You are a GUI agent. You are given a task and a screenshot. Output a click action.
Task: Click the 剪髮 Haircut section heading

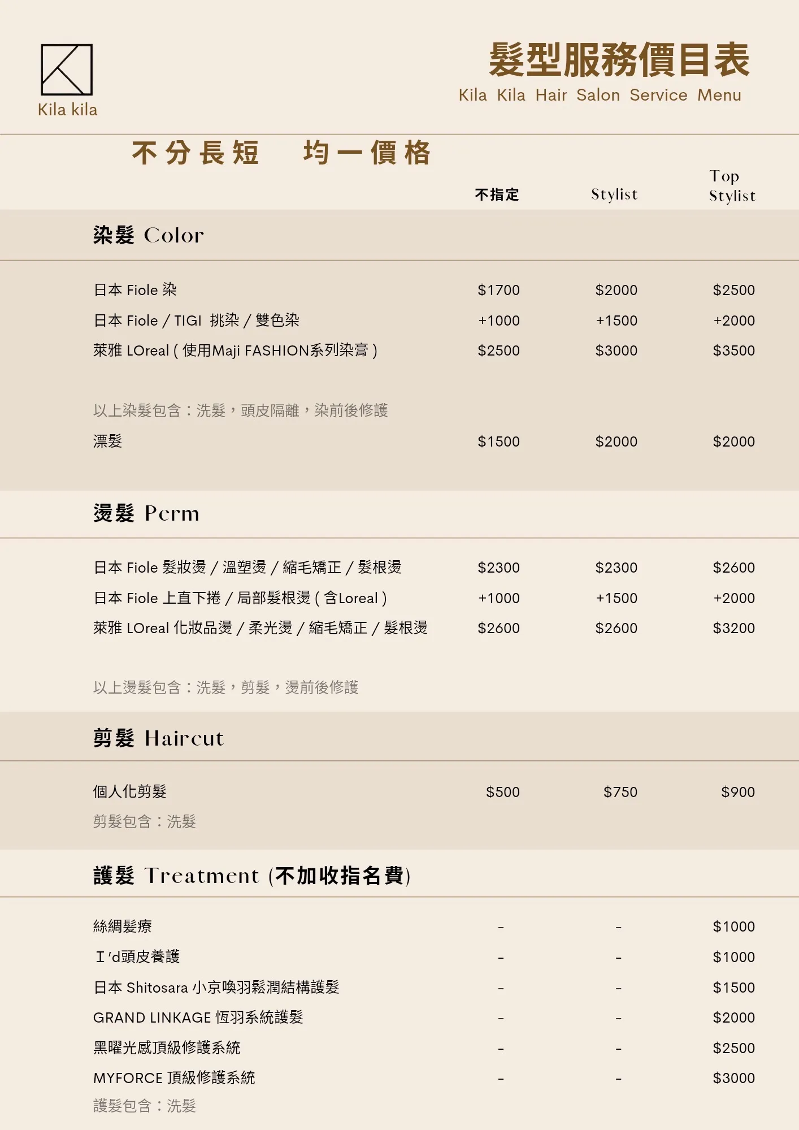point(158,738)
